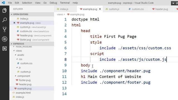Open the Search view in activity bar
The image size is (178, 100).
4,20
